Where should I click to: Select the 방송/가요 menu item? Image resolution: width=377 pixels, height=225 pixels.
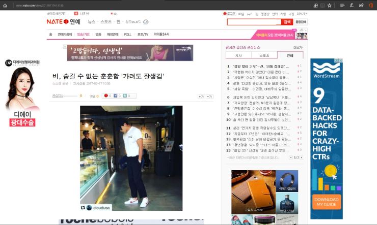point(83,35)
